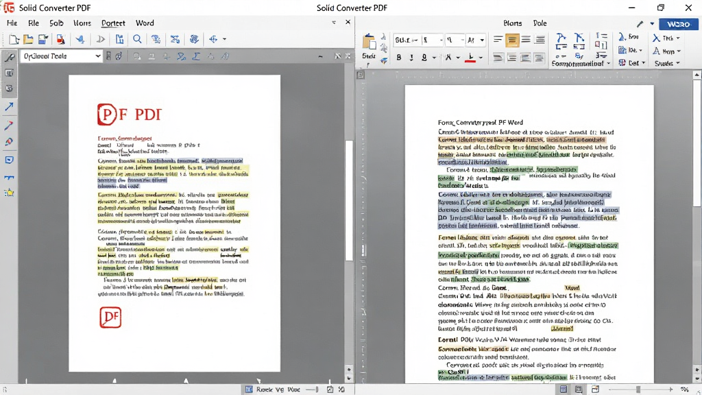
Task: Select the blue arrow tool in left sidebar
Action: [x=9, y=106]
